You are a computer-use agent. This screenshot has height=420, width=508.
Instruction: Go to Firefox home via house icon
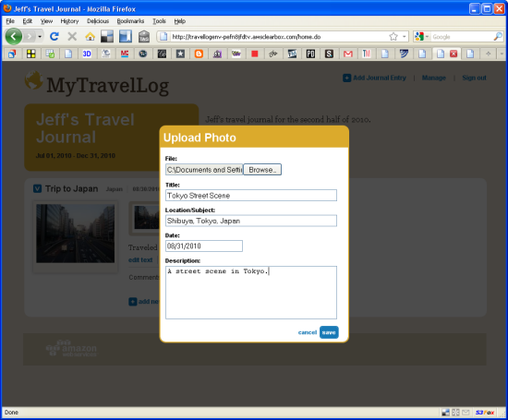click(x=91, y=37)
